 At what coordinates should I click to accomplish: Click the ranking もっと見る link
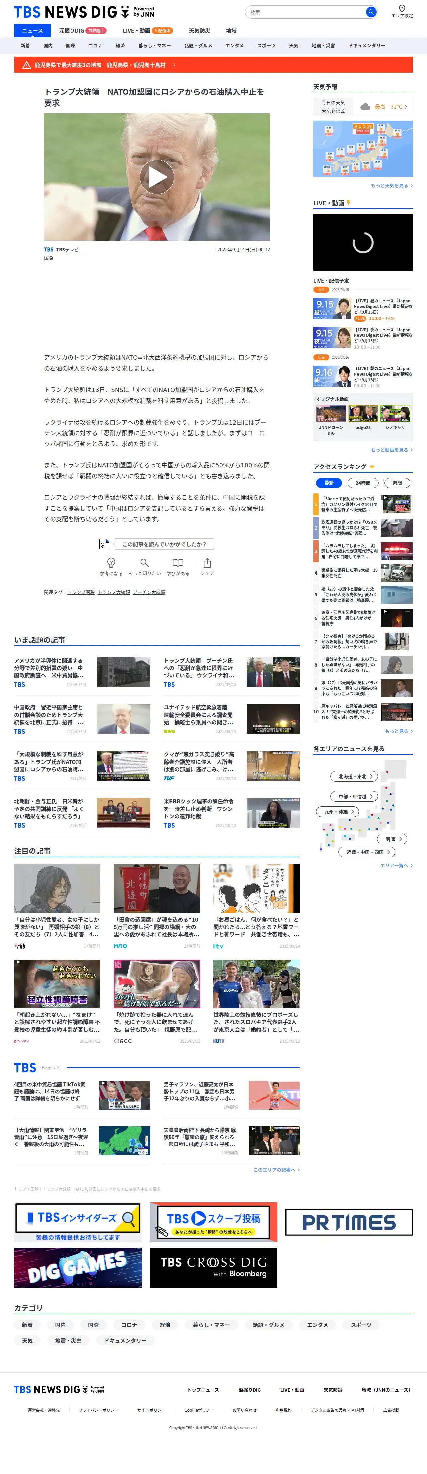398,731
